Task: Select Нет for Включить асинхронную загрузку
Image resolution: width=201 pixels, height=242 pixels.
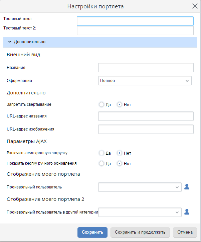Action: (x=120, y=153)
